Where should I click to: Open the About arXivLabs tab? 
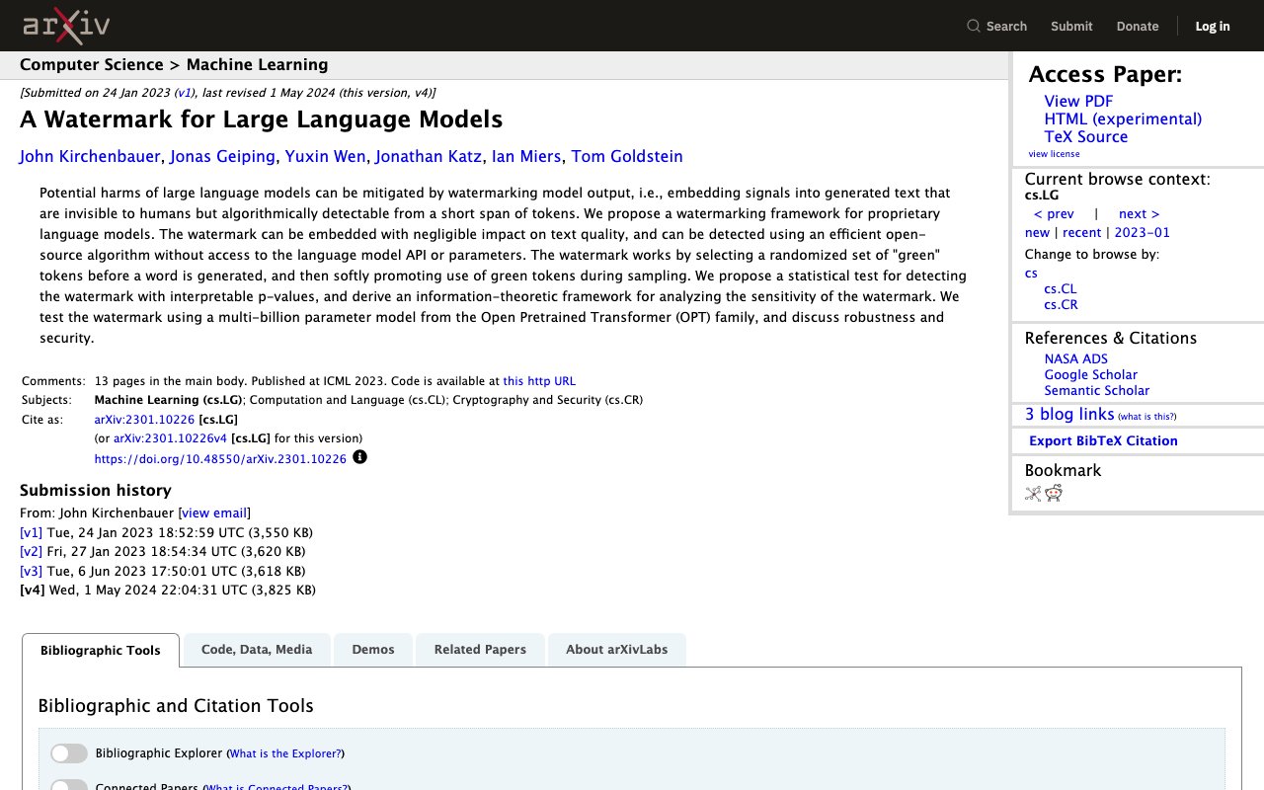616,650
